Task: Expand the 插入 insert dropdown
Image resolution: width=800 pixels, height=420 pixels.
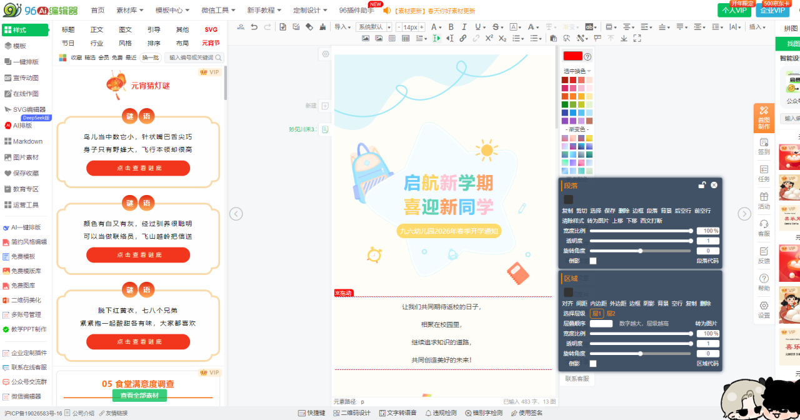Action: click(x=758, y=27)
